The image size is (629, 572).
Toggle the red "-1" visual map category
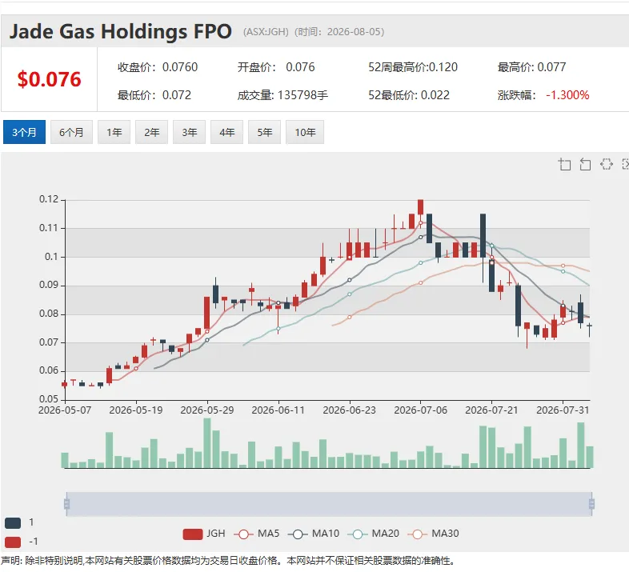coord(21,542)
